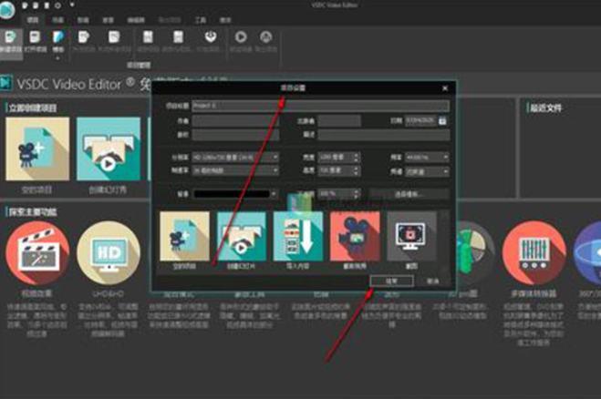601x399 pixels.
Task: Click the Accept button in the project dialog
Action: (x=392, y=281)
